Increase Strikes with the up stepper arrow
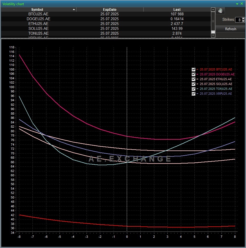246x248 pixels. 243,18
